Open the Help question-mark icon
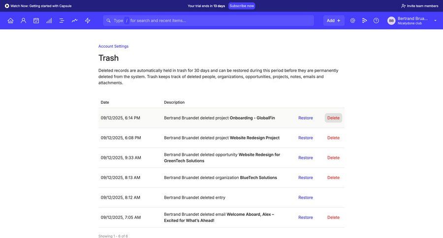Viewport: 443px width, 238px height. [376, 21]
